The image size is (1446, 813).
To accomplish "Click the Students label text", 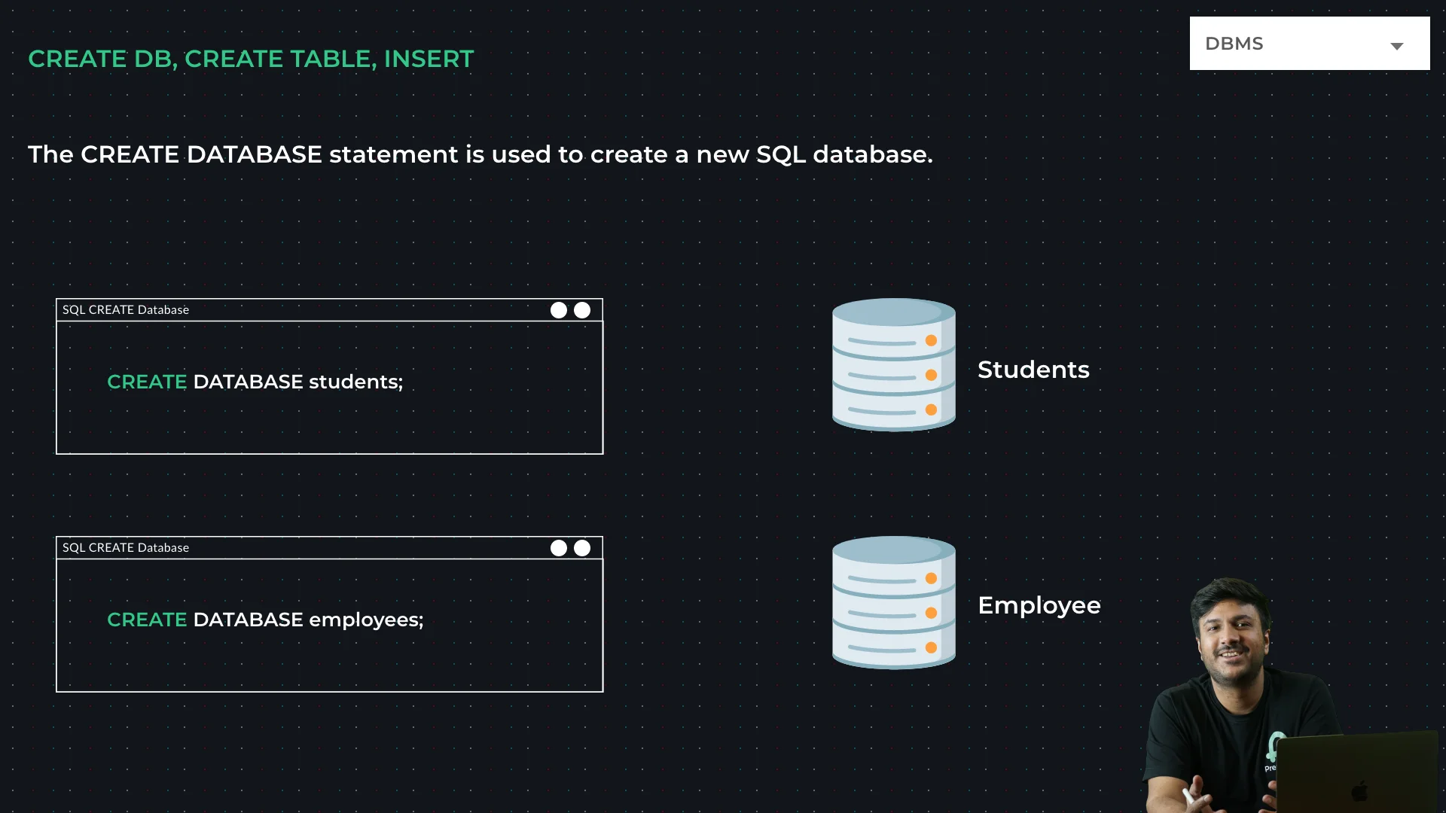I will [1033, 370].
